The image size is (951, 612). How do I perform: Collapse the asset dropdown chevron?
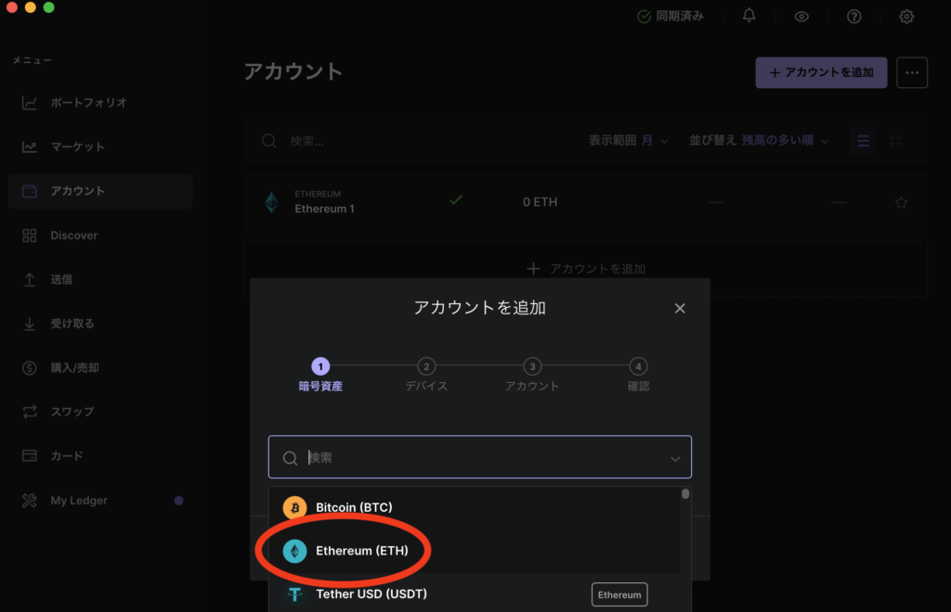(675, 458)
